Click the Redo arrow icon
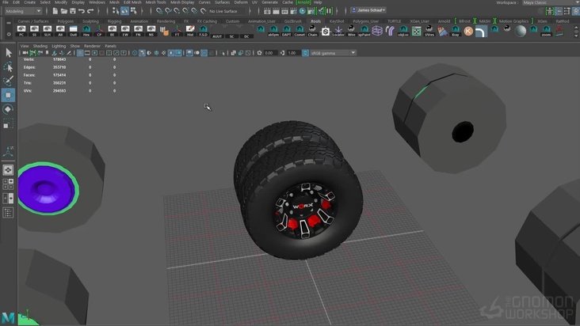580x326 pixels. [90, 11]
